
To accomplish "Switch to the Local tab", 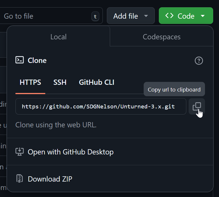I will pyautogui.click(x=58, y=37).
